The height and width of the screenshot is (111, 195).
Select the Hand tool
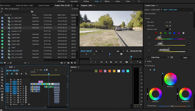click(x=2, y=97)
